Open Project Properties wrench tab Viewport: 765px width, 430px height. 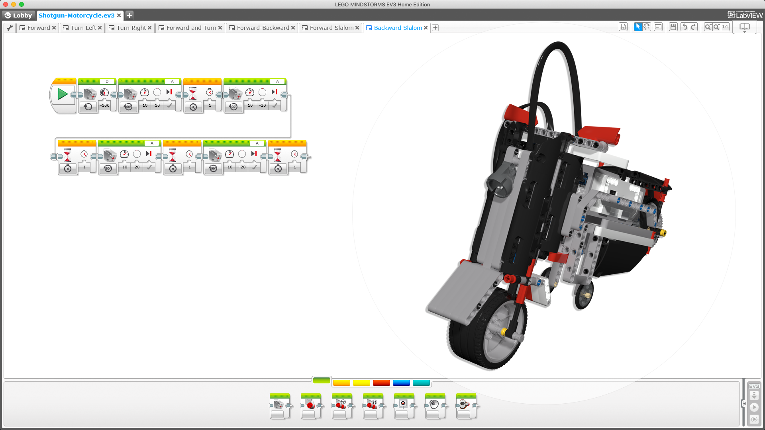(10, 27)
